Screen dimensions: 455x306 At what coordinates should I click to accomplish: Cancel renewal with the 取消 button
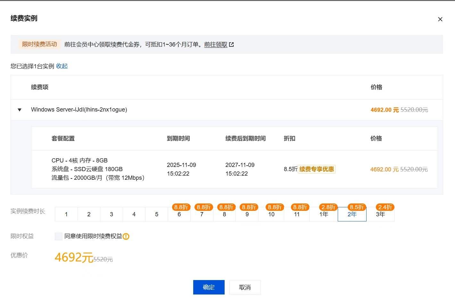pos(245,287)
